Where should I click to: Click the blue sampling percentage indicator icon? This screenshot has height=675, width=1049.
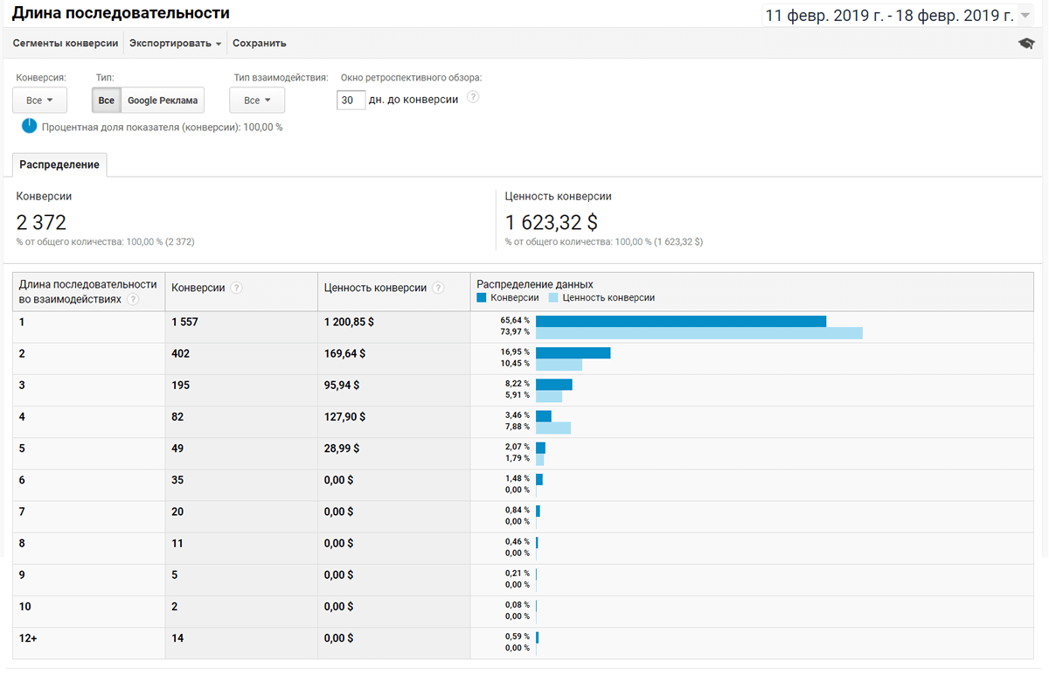point(29,126)
